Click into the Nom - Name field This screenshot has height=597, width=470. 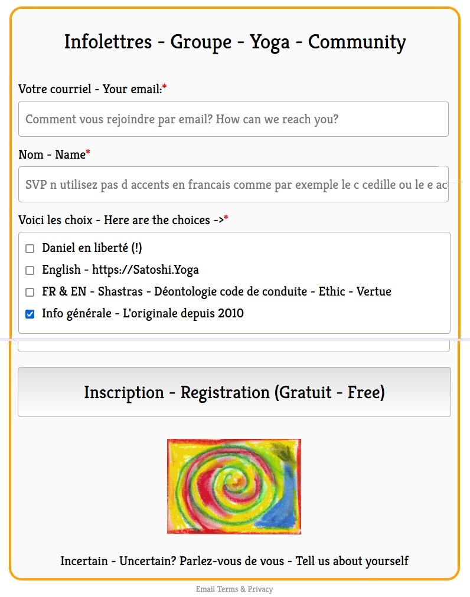click(233, 185)
